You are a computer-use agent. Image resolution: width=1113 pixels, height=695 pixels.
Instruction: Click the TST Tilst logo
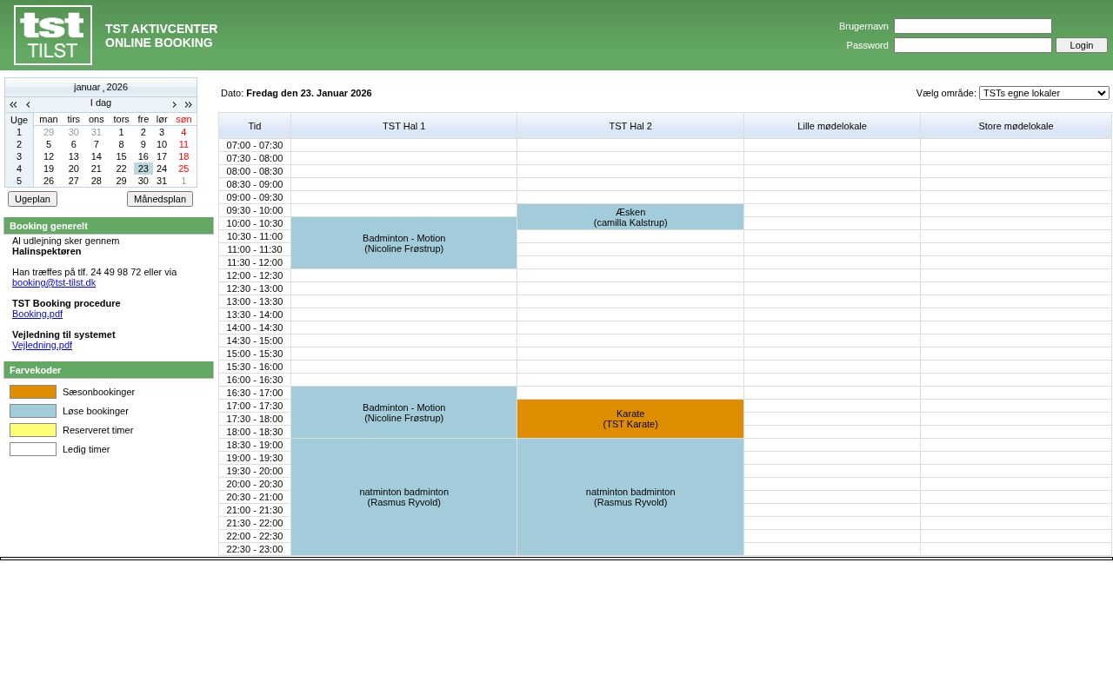53,36
